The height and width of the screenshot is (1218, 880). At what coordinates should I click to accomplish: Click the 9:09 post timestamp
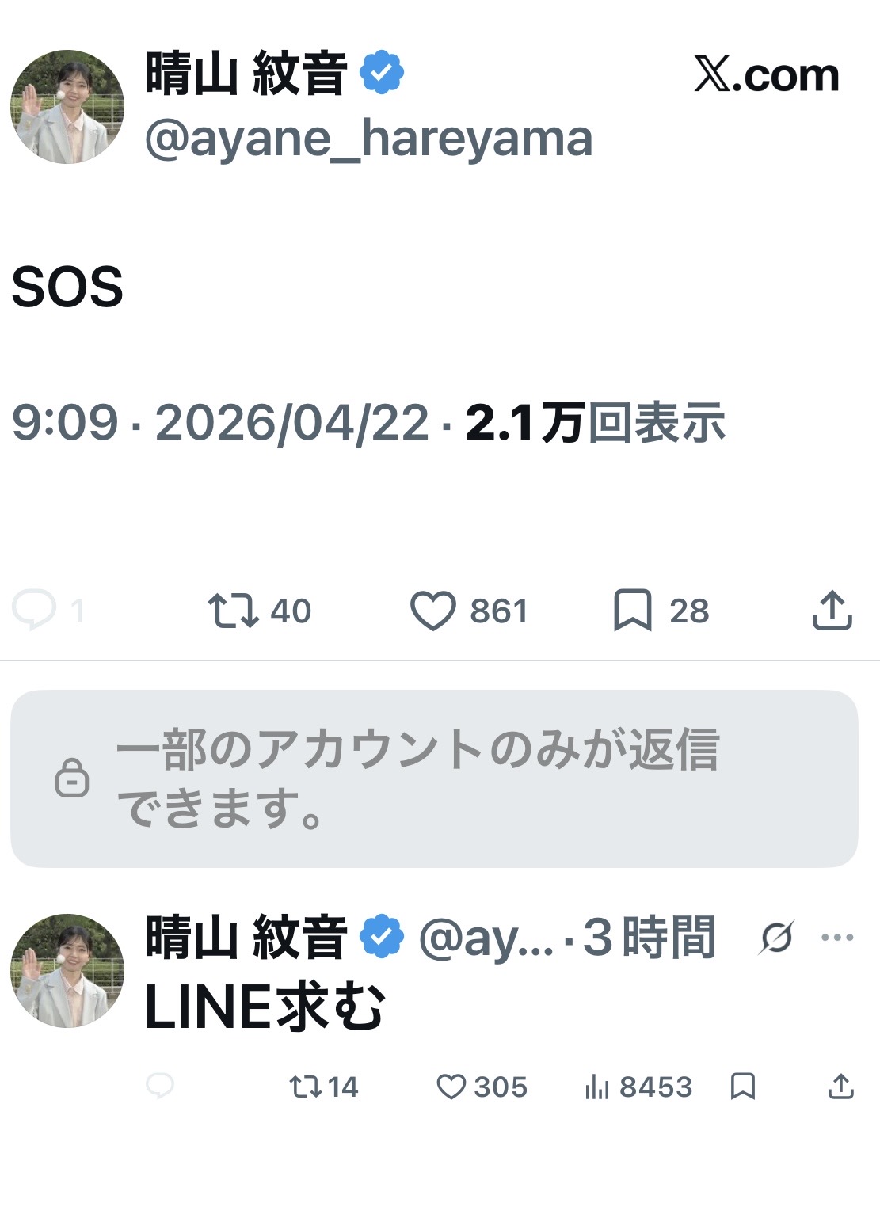tap(65, 422)
